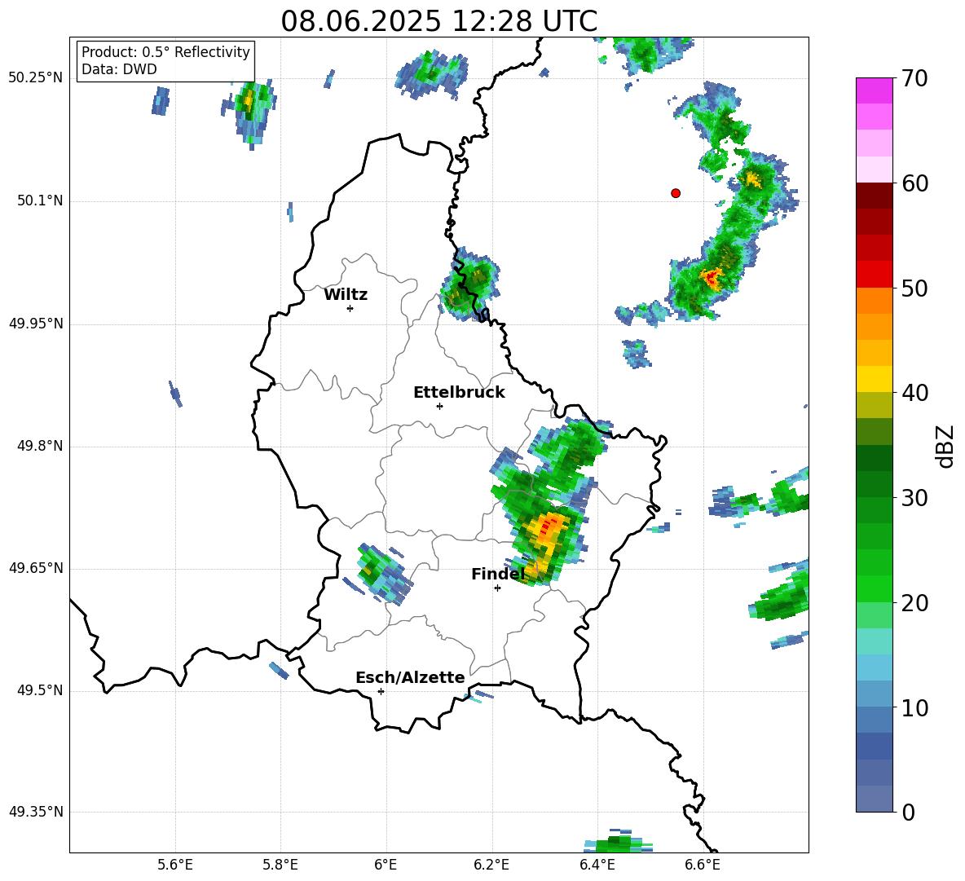This screenshot has height=881, width=965.
Task: Click the 49.95°N latitude label
Action: click(36, 323)
